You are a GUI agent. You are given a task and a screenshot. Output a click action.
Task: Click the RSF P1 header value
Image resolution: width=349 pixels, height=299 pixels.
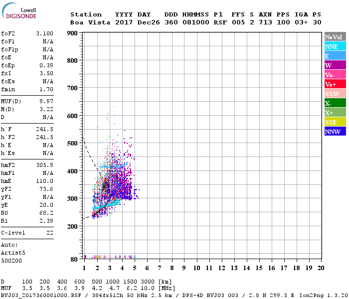click(220, 22)
